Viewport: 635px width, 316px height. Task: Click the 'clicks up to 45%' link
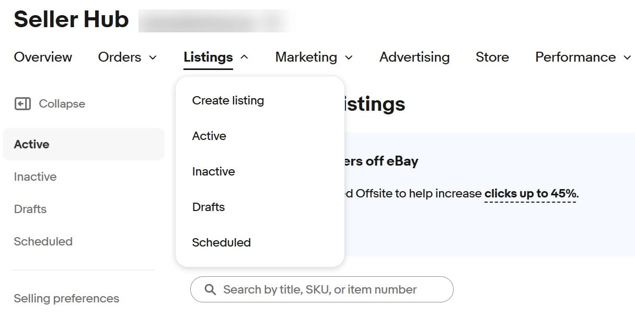click(530, 194)
